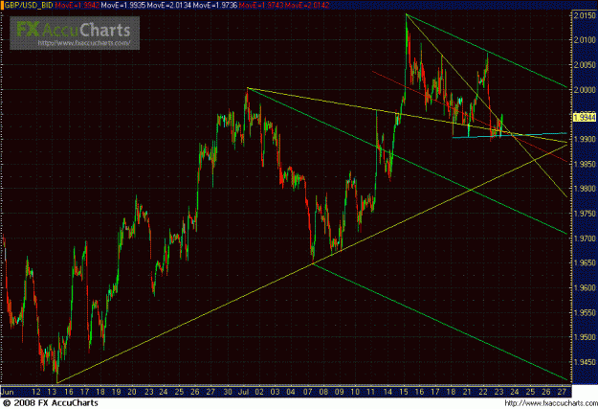Select date 07 on the time axis
The height and width of the screenshot is (409, 598).
[x=308, y=392]
